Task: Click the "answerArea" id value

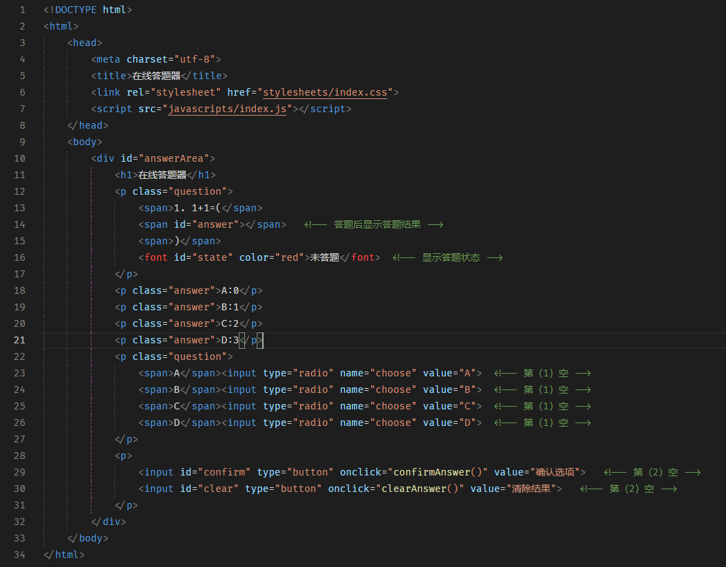Action: click(x=173, y=158)
